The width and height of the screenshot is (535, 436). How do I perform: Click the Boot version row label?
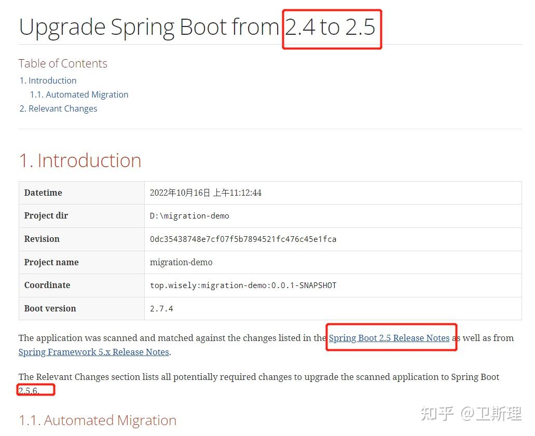pos(50,308)
